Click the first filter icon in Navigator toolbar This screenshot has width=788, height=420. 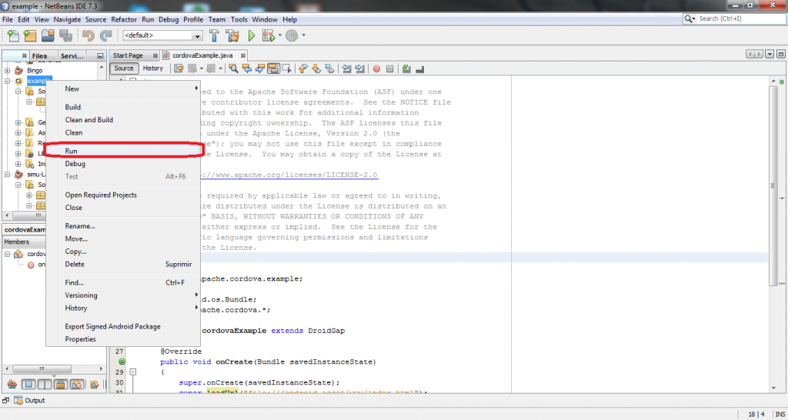pyautogui.click(x=12, y=385)
